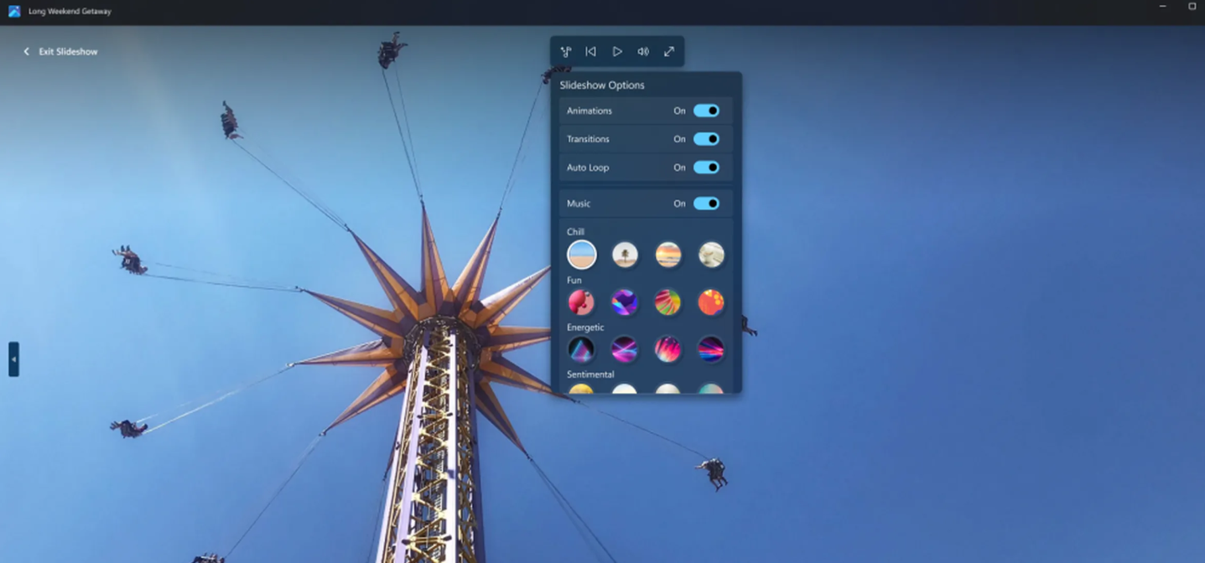Disable the Transitions toggle
The image size is (1205, 563).
point(706,139)
